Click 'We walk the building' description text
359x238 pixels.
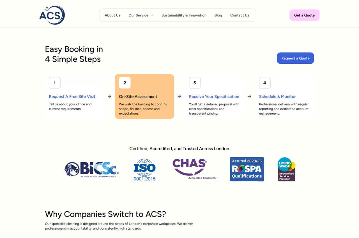(x=143, y=109)
